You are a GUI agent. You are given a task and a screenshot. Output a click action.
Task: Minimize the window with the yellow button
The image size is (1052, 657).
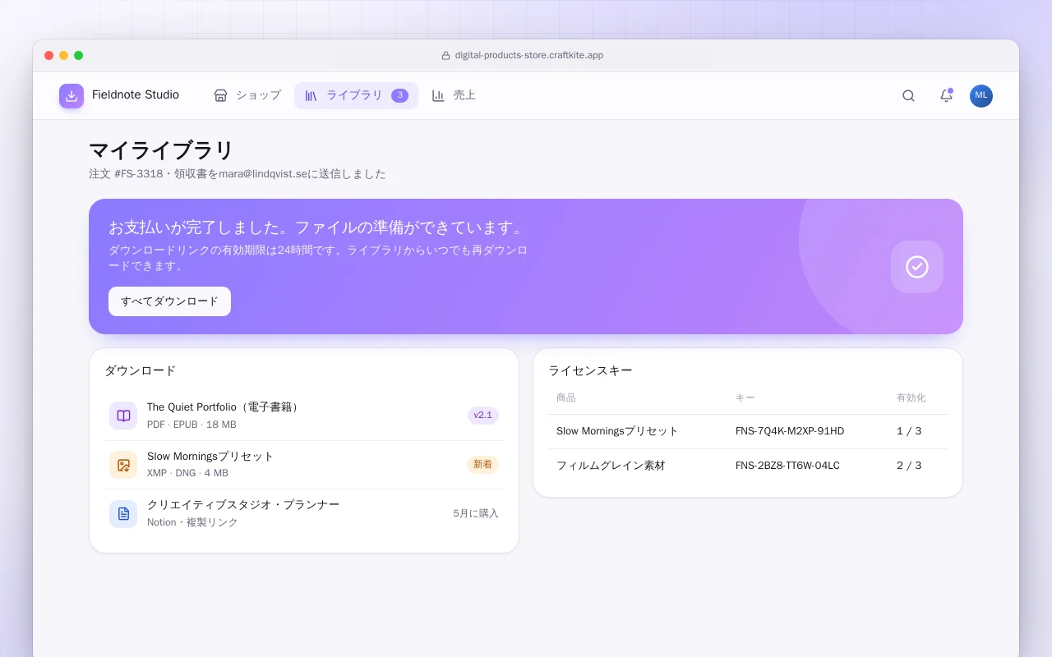pyautogui.click(x=64, y=56)
